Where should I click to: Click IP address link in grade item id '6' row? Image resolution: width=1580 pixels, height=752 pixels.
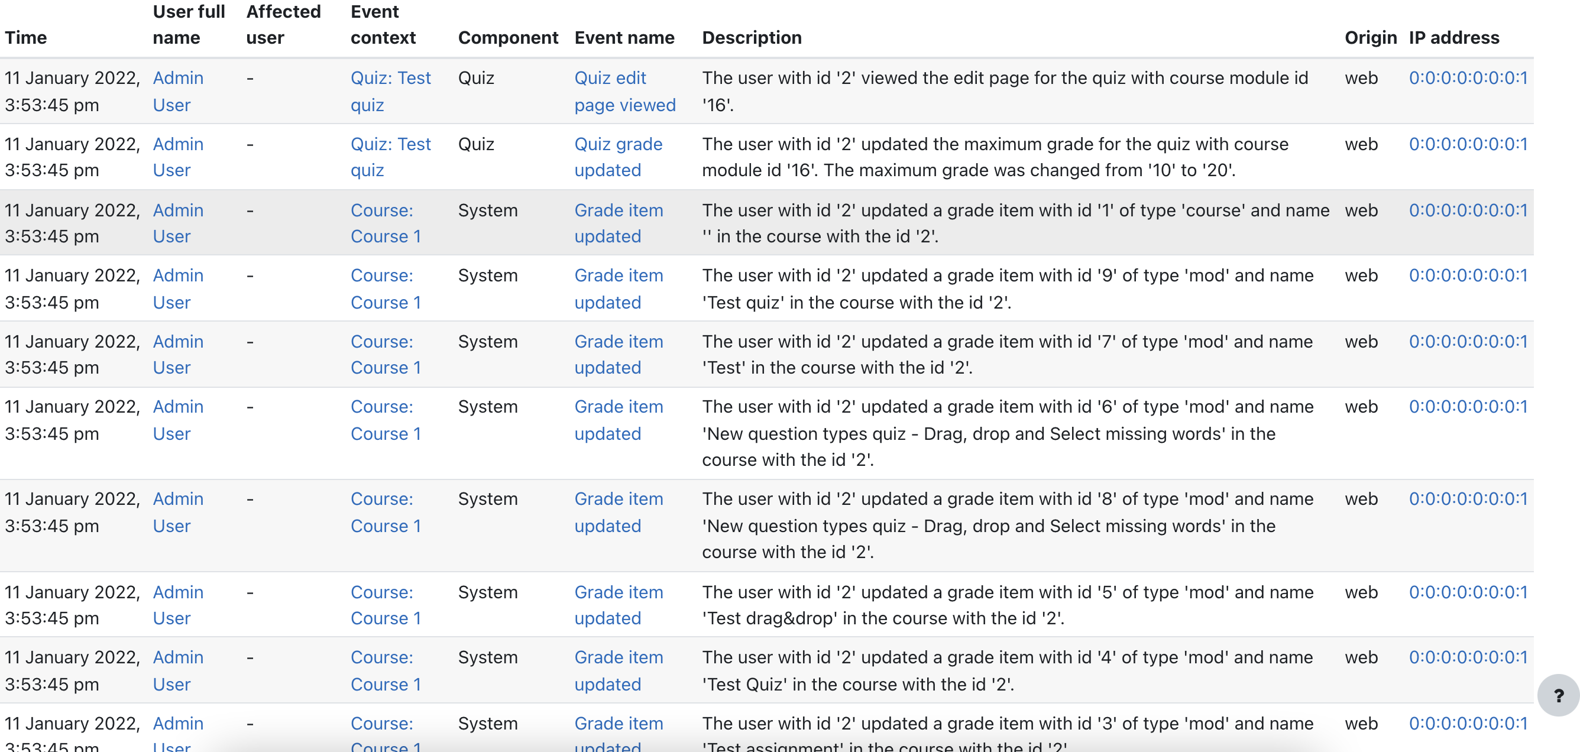coord(1468,407)
